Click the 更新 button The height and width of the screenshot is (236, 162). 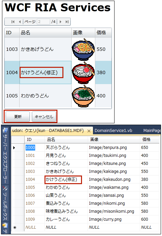click(18, 117)
